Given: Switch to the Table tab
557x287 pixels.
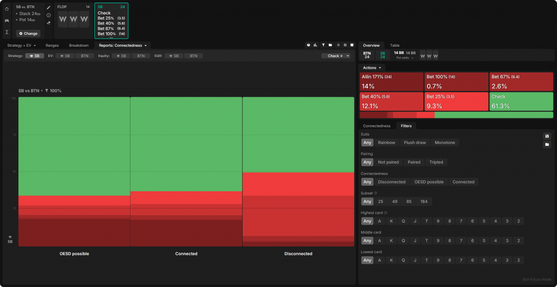Looking at the screenshot, I should click(x=394, y=46).
